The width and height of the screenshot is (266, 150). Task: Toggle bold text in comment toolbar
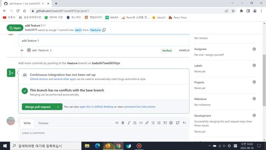click(123, 123)
